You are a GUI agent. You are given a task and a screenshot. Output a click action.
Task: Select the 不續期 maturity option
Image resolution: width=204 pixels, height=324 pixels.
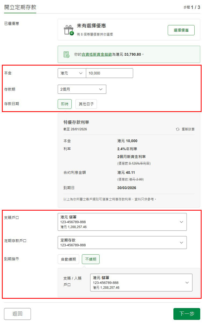91,259
